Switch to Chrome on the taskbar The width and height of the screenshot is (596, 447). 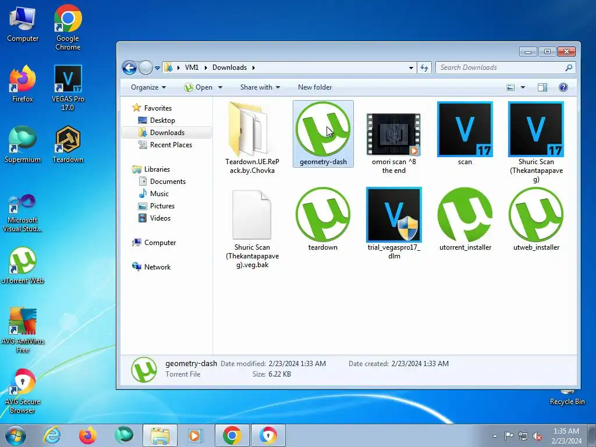(232, 435)
